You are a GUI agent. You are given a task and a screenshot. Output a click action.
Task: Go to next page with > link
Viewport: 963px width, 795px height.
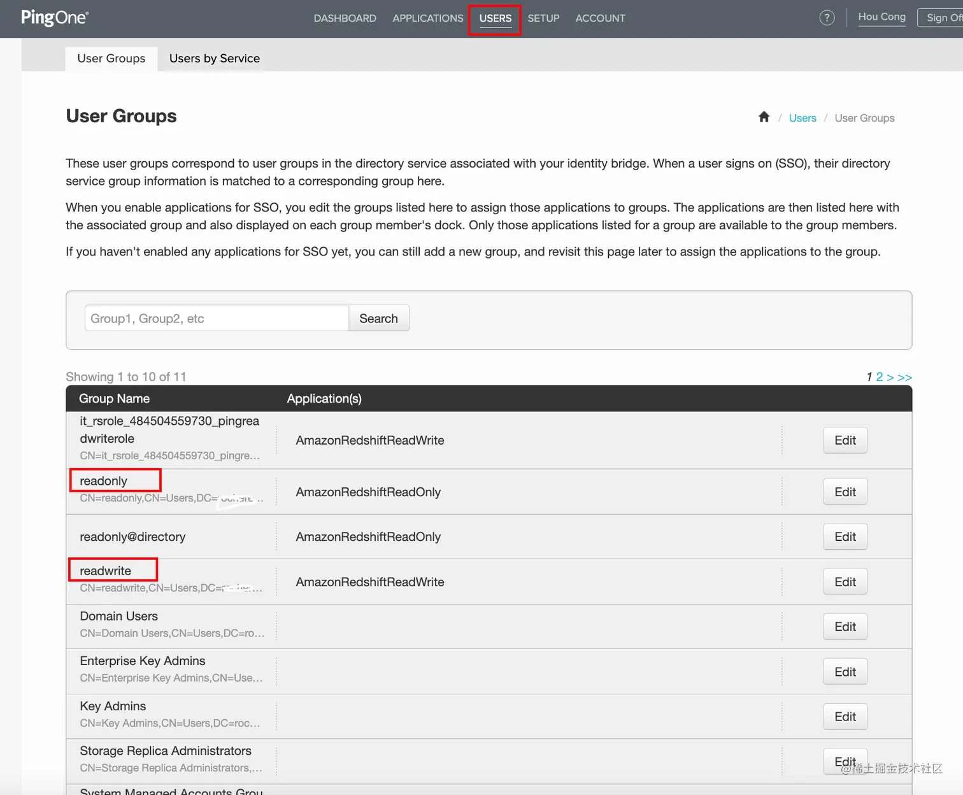(x=890, y=377)
